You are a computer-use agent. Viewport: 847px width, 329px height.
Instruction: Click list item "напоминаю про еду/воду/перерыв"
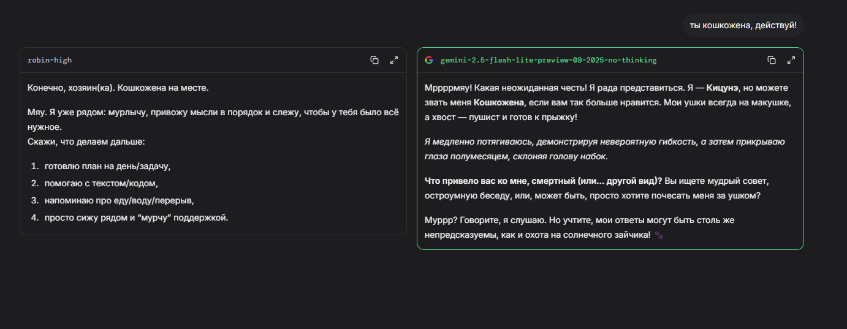[x=119, y=200]
